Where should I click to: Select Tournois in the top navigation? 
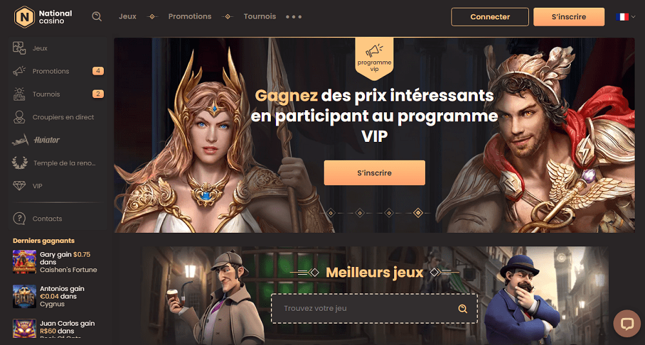pos(259,17)
